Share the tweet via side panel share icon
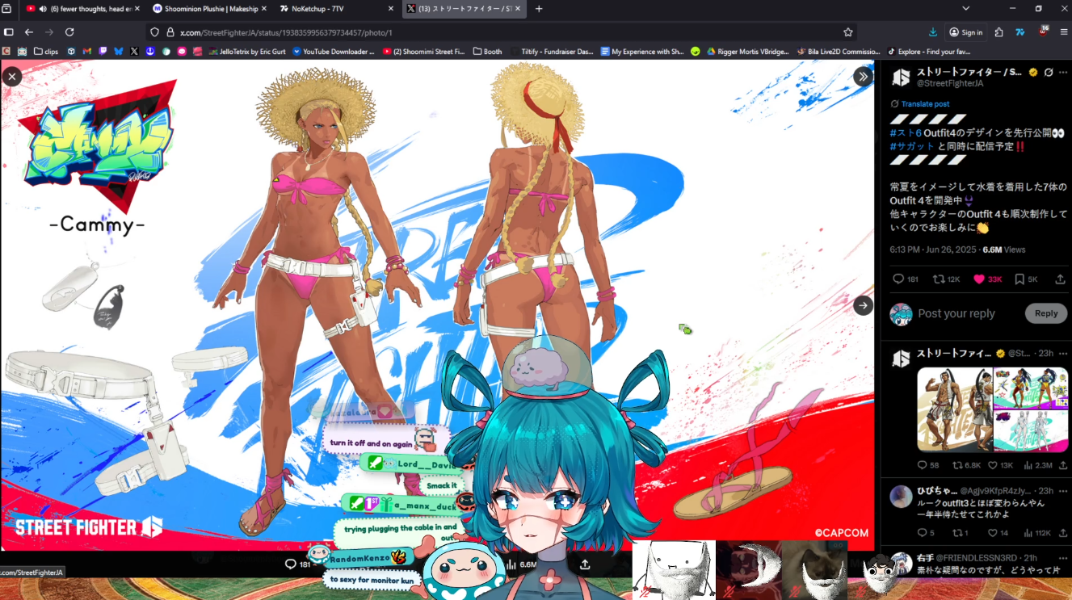 point(1060,279)
